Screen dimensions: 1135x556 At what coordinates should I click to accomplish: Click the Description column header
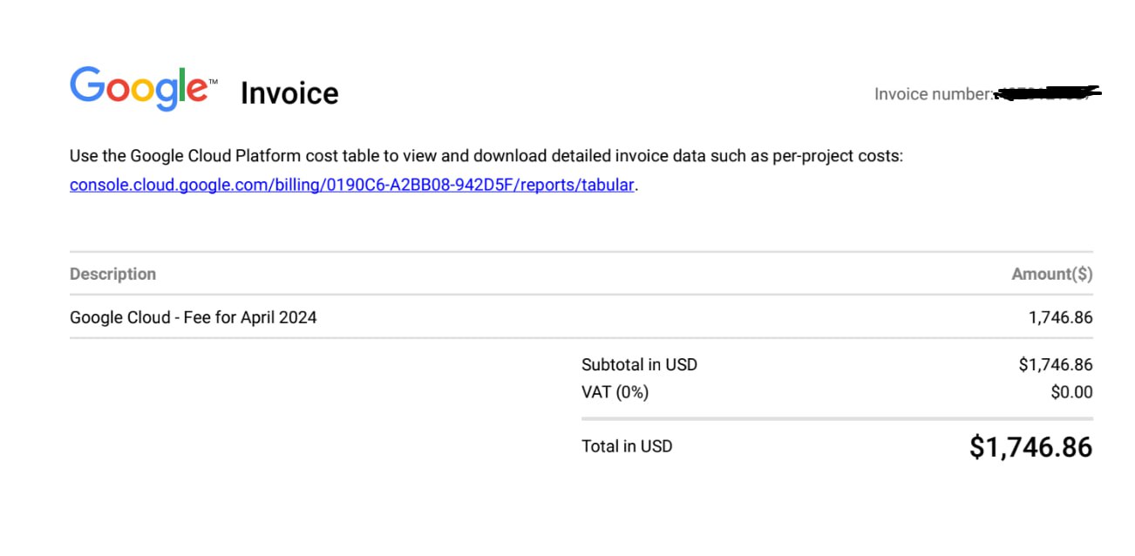tap(112, 274)
